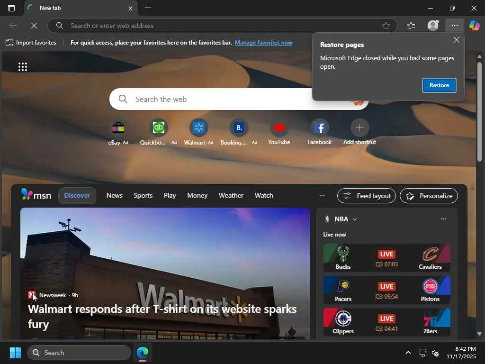The width and height of the screenshot is (485, 364).
Task: Open the muted volume tray icon
Action: (435, 353)
